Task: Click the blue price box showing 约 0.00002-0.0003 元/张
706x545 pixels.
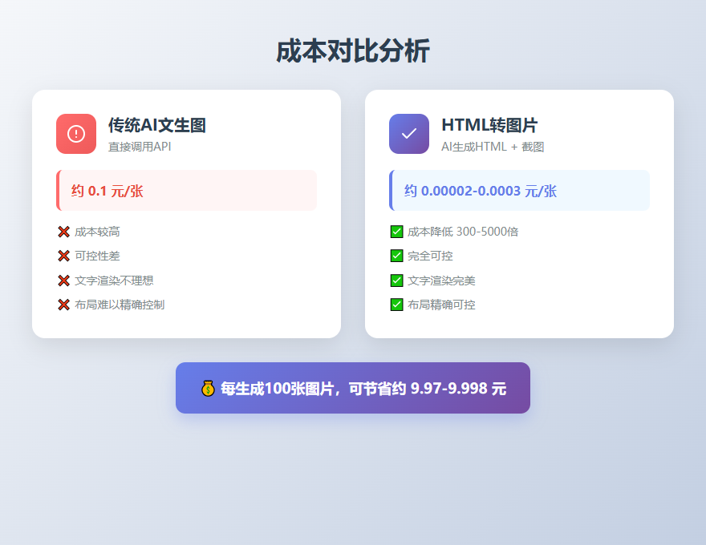Action: [520, 190]
